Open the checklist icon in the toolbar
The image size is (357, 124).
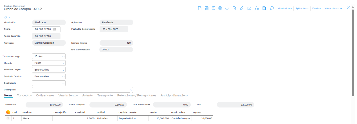pyautogui.click(x=257, y=8)
